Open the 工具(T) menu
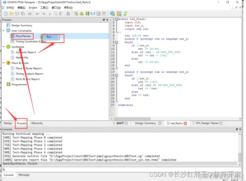This screenshot has height=181, width=246. [44, 7]
